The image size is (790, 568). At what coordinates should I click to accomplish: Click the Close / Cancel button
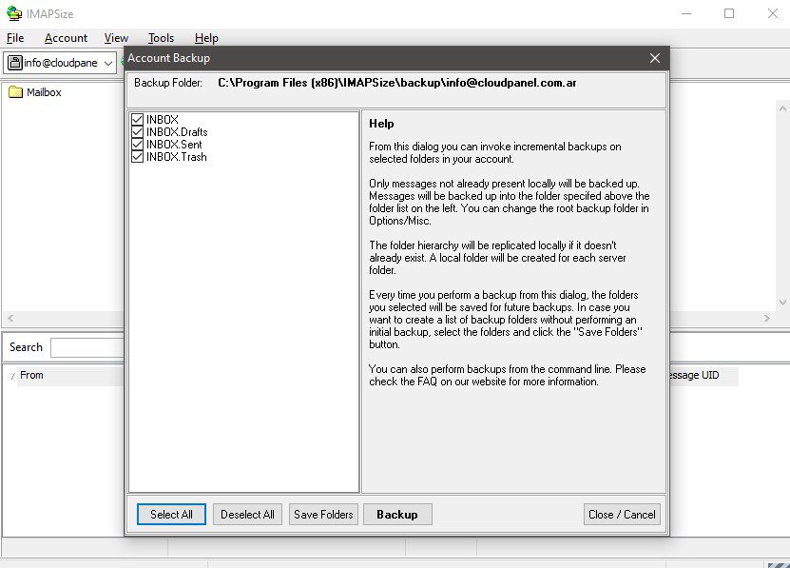click(622, 514)
